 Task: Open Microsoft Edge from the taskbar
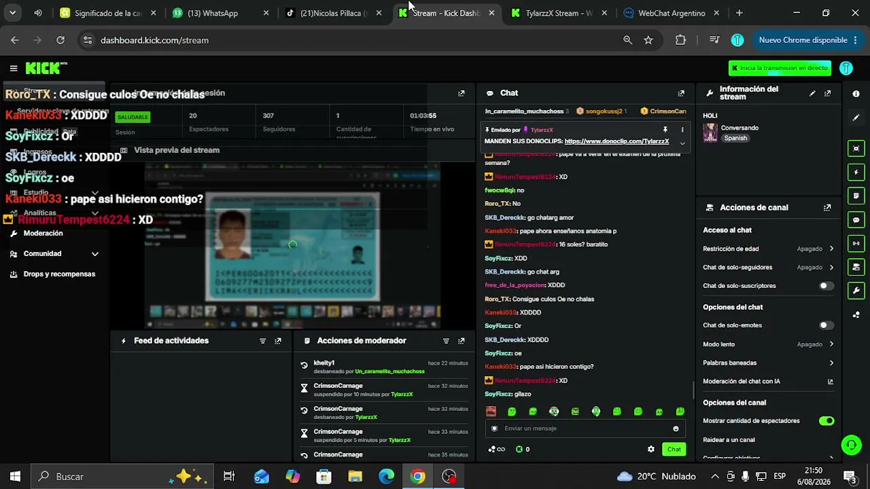coord(386,477)
